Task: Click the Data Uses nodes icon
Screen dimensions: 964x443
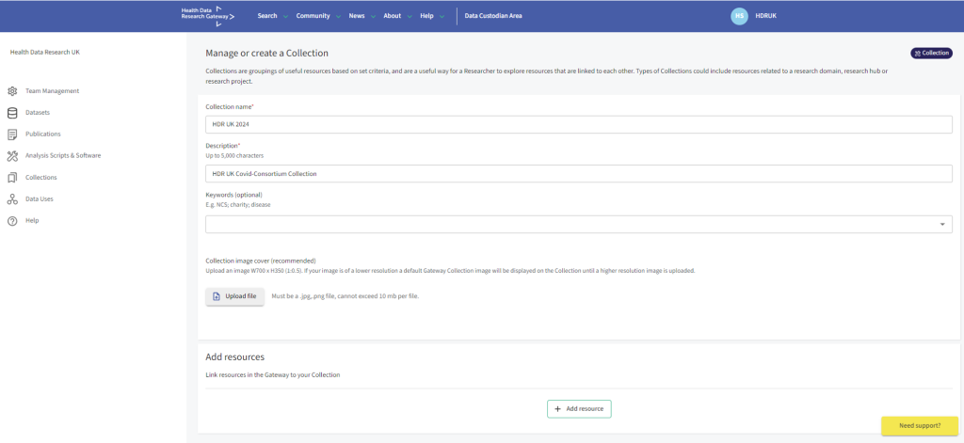Action: [x=12, y=199]
